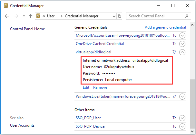Expand the OneDrive Cached Credential chevron

[182, 44]
